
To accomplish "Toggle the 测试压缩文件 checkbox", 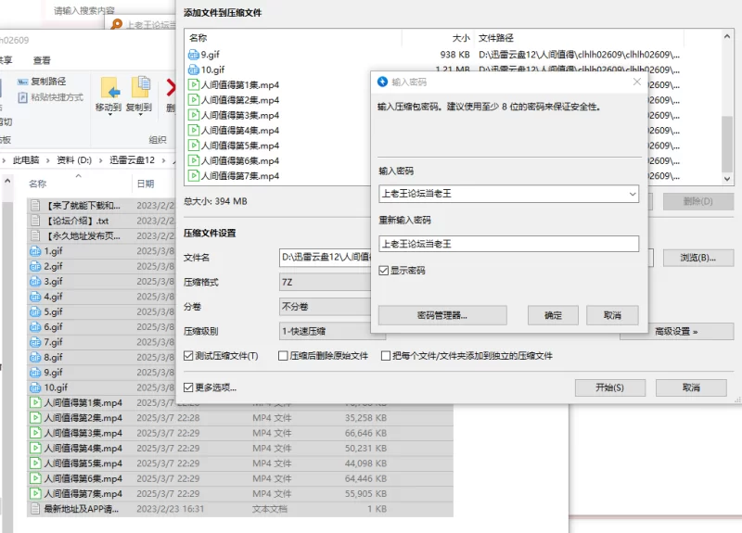I will click(x=189, y=356).
